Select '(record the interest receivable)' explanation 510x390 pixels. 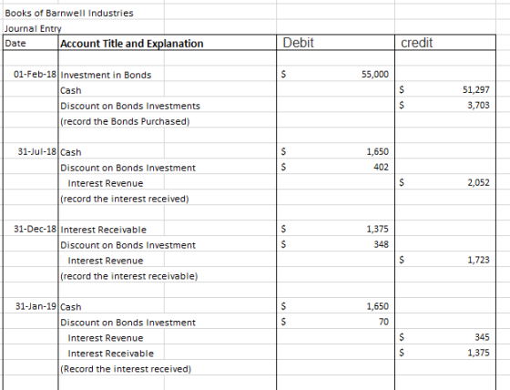click(x=129, y=276)
